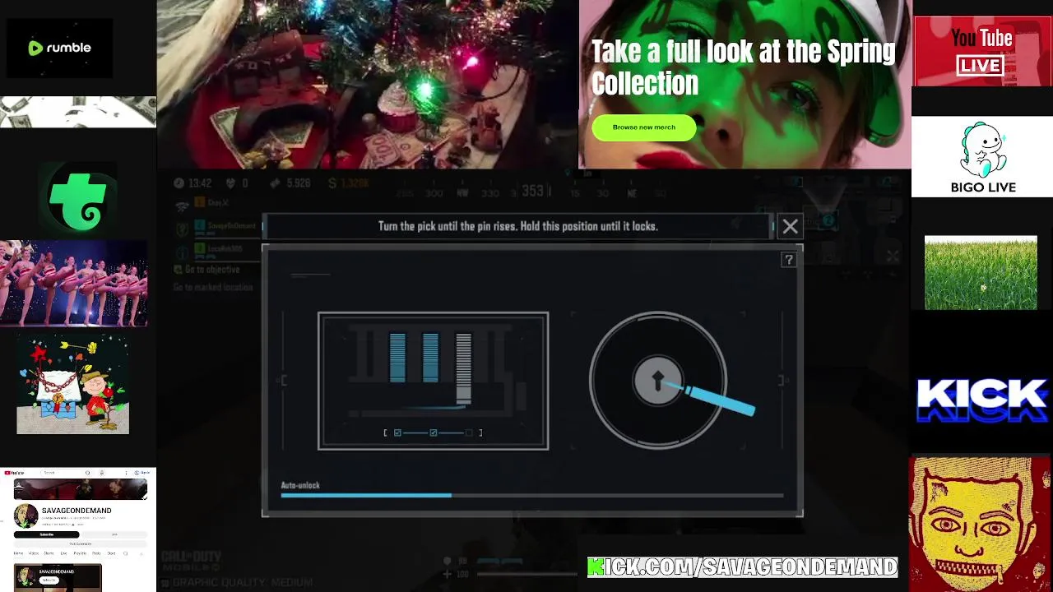1053x592 pixels.
Task: Close the lockpicking minigame window
Action: [x=790, y=226]
